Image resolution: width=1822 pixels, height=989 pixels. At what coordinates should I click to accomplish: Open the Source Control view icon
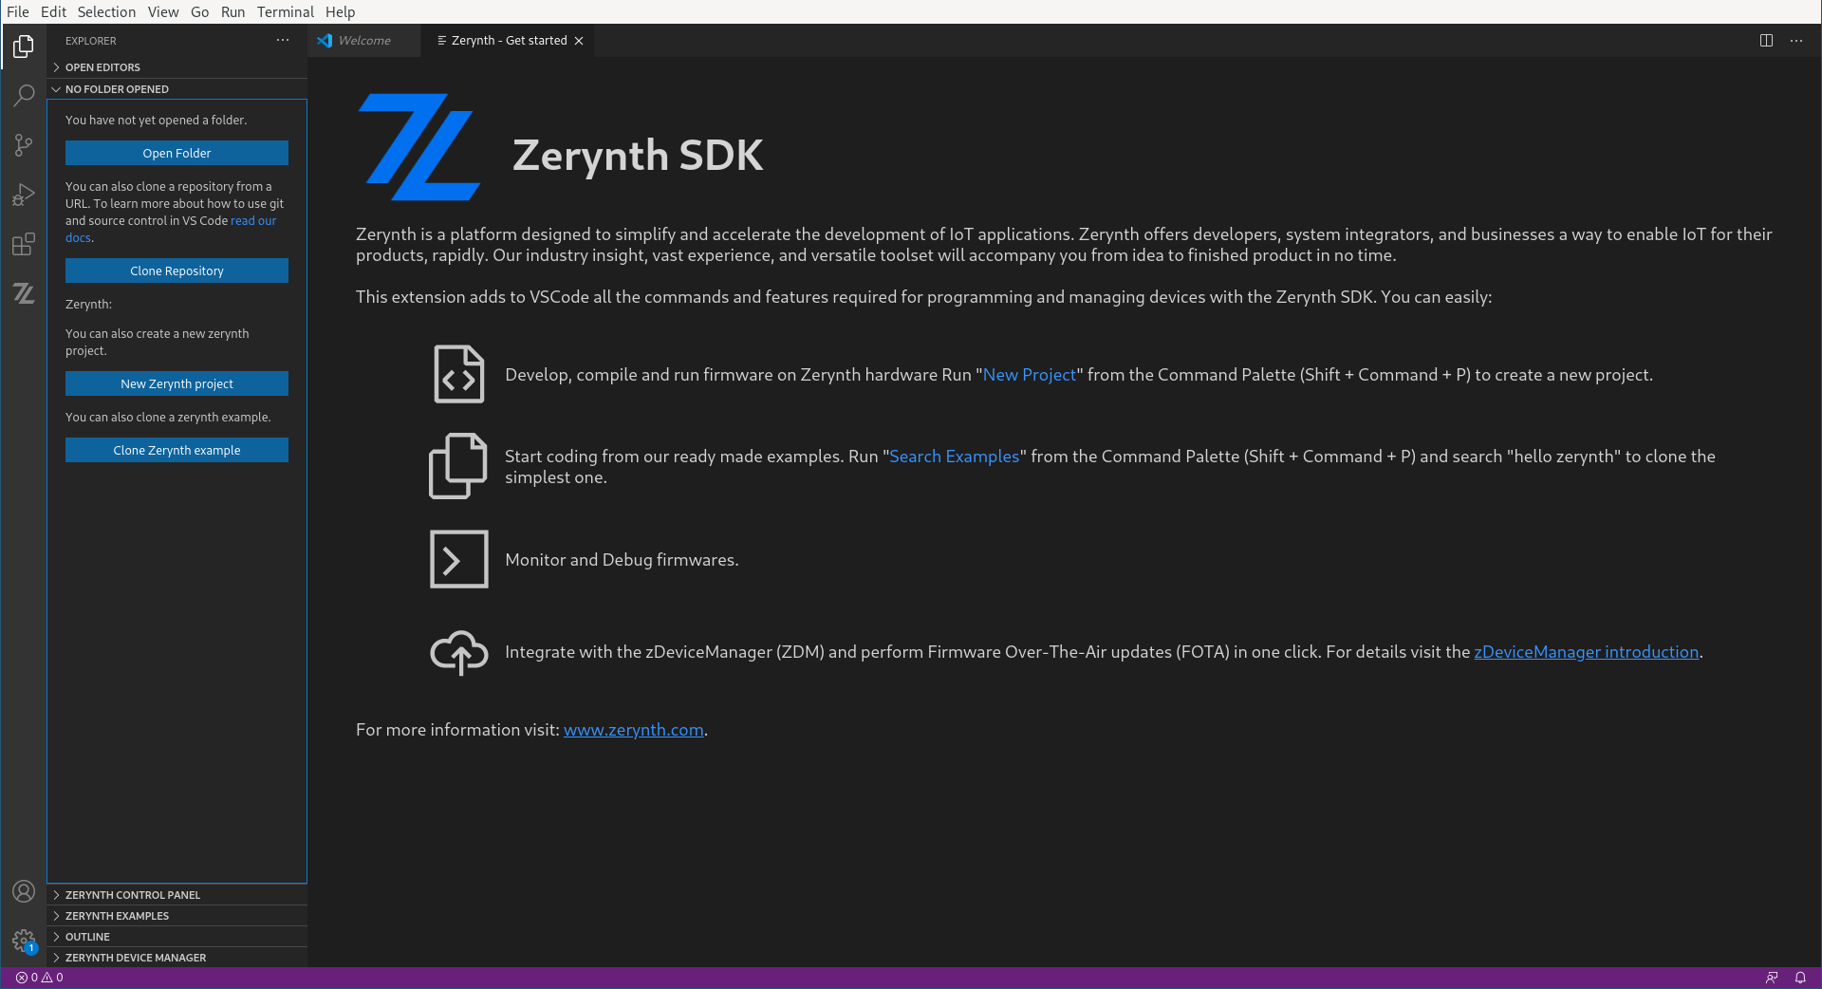point(24,144)
